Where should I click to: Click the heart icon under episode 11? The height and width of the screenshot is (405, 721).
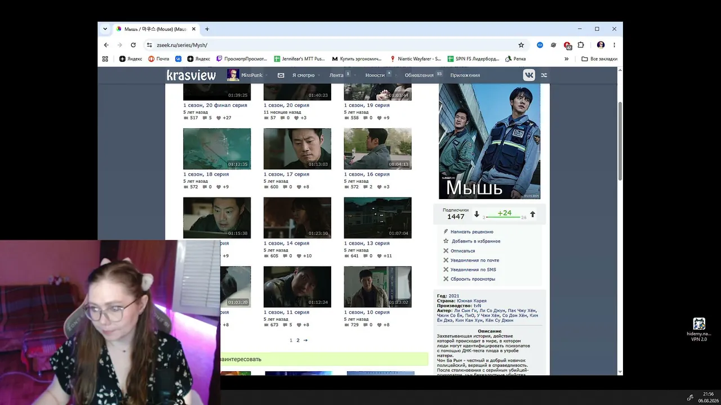click(299, 325)
